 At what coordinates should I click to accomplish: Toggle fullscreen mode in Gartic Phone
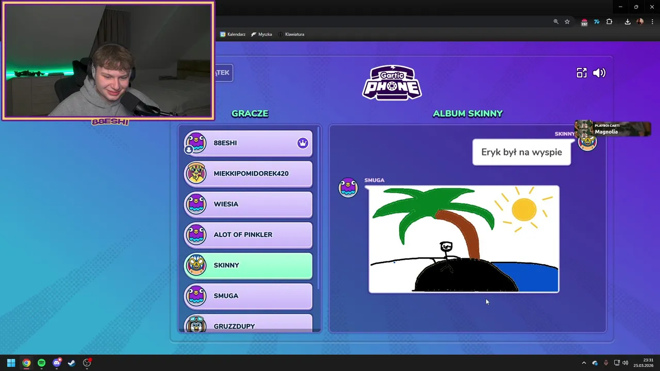click(582, 73)
